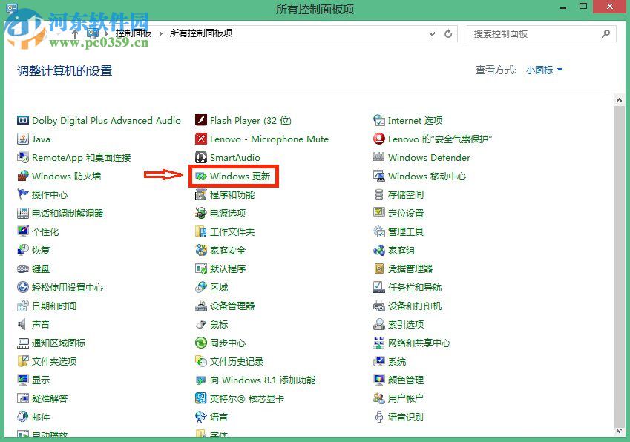
Task: Open Flash Player (32 位) settings
Action: pyautogui.click(x=245, y=120)
